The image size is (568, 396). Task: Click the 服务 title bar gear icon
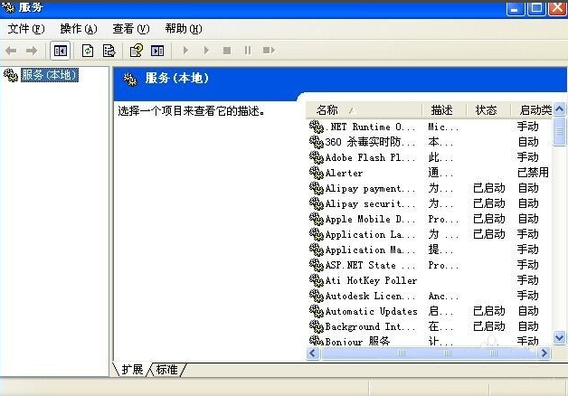[x=8, y=8]
